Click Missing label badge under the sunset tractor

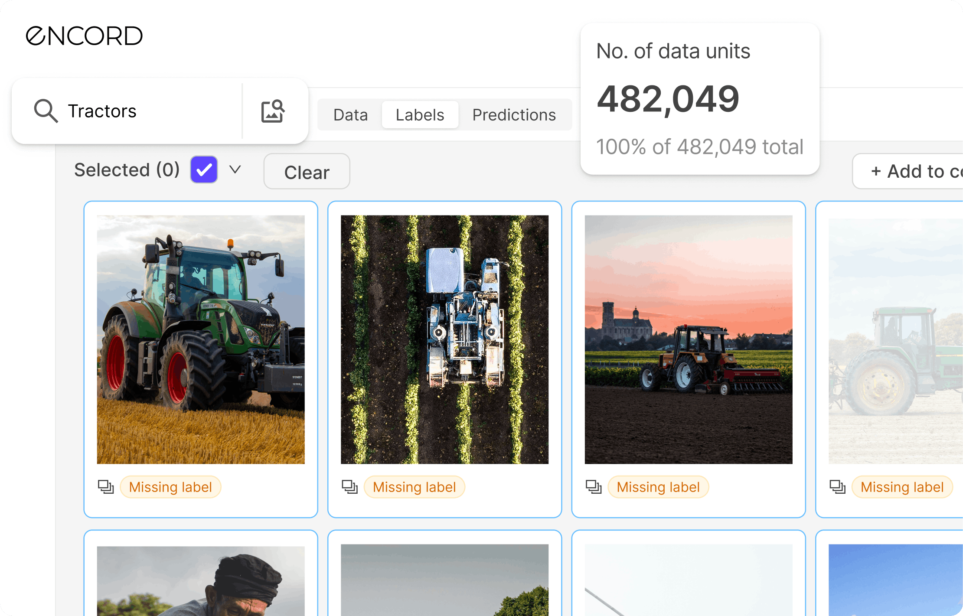[x=658, y=487]
